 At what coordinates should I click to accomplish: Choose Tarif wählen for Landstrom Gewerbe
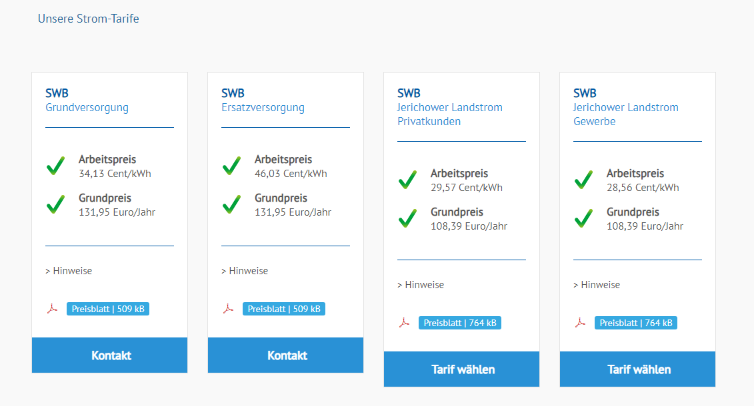point(637,369)
